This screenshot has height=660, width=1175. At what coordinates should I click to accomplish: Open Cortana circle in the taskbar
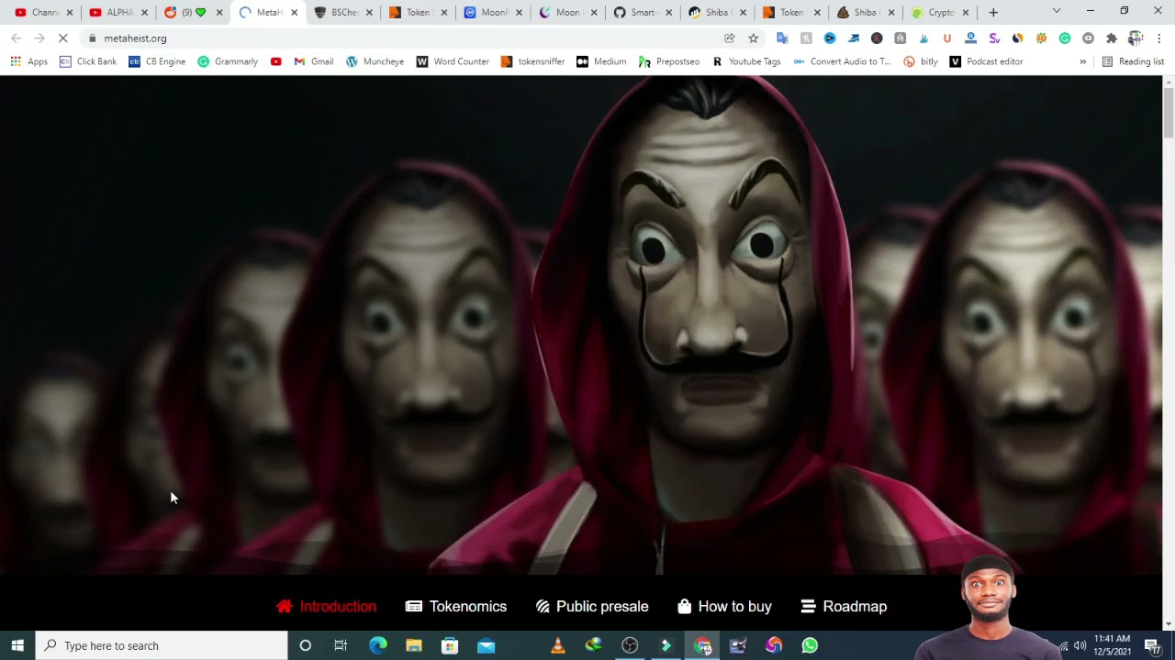coord(306,645)
